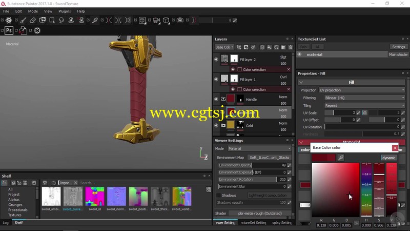Image resolution: width=410 pixels, height=231 pixels.
Task: Select the Projection tool icon
Action: pyautogui.click(x=43, y=20)
